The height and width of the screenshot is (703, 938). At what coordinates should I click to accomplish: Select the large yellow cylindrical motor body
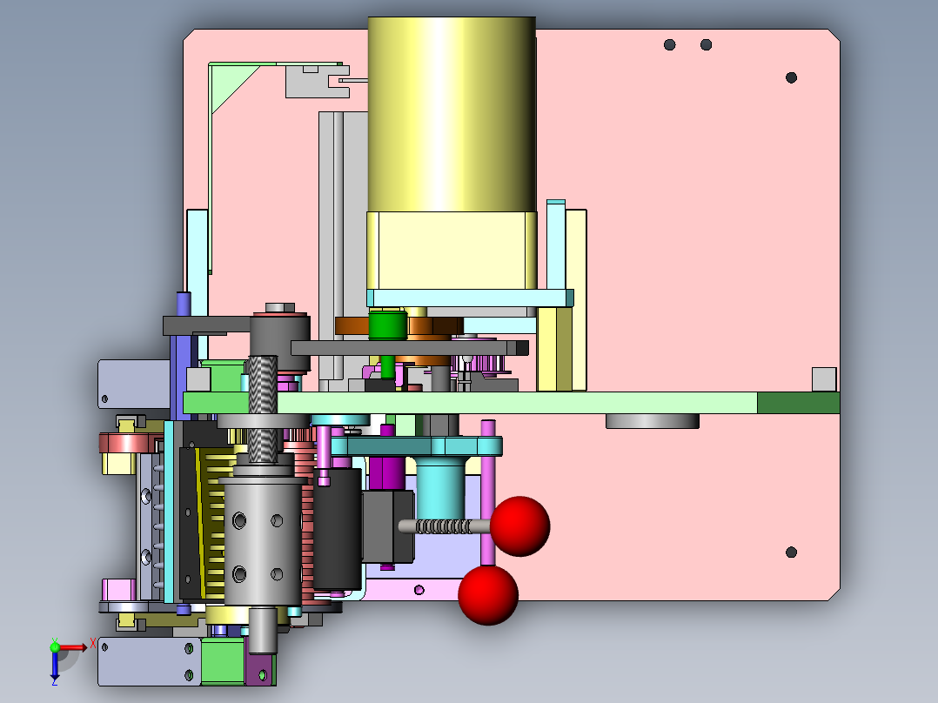(x=452, y=114)
